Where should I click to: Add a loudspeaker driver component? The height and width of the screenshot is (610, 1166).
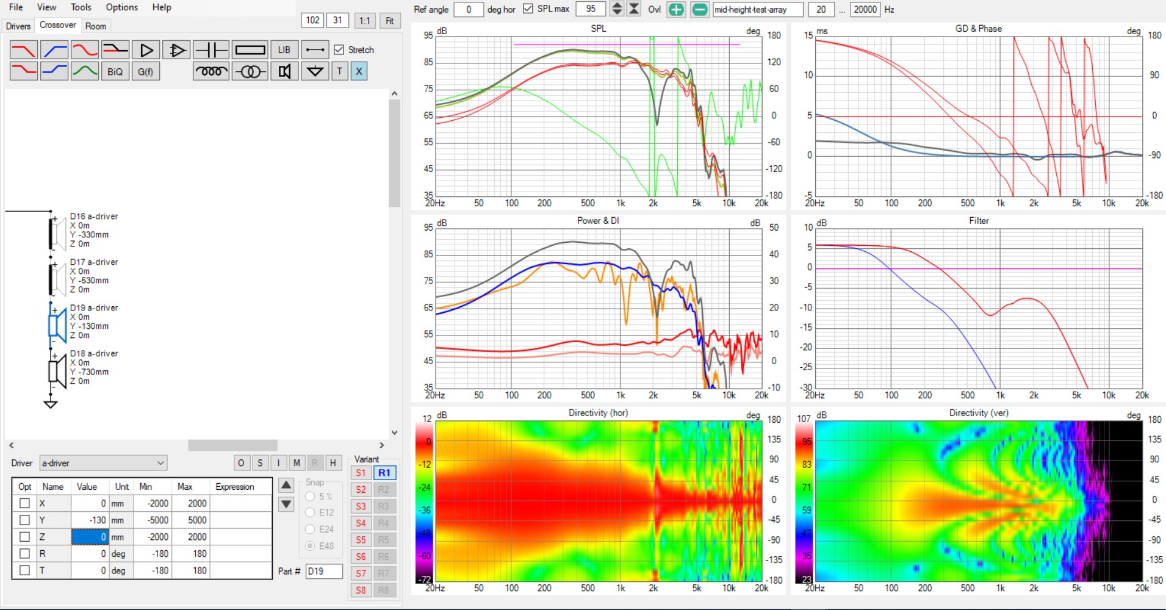pyautogui.click(x=284, y=71)
